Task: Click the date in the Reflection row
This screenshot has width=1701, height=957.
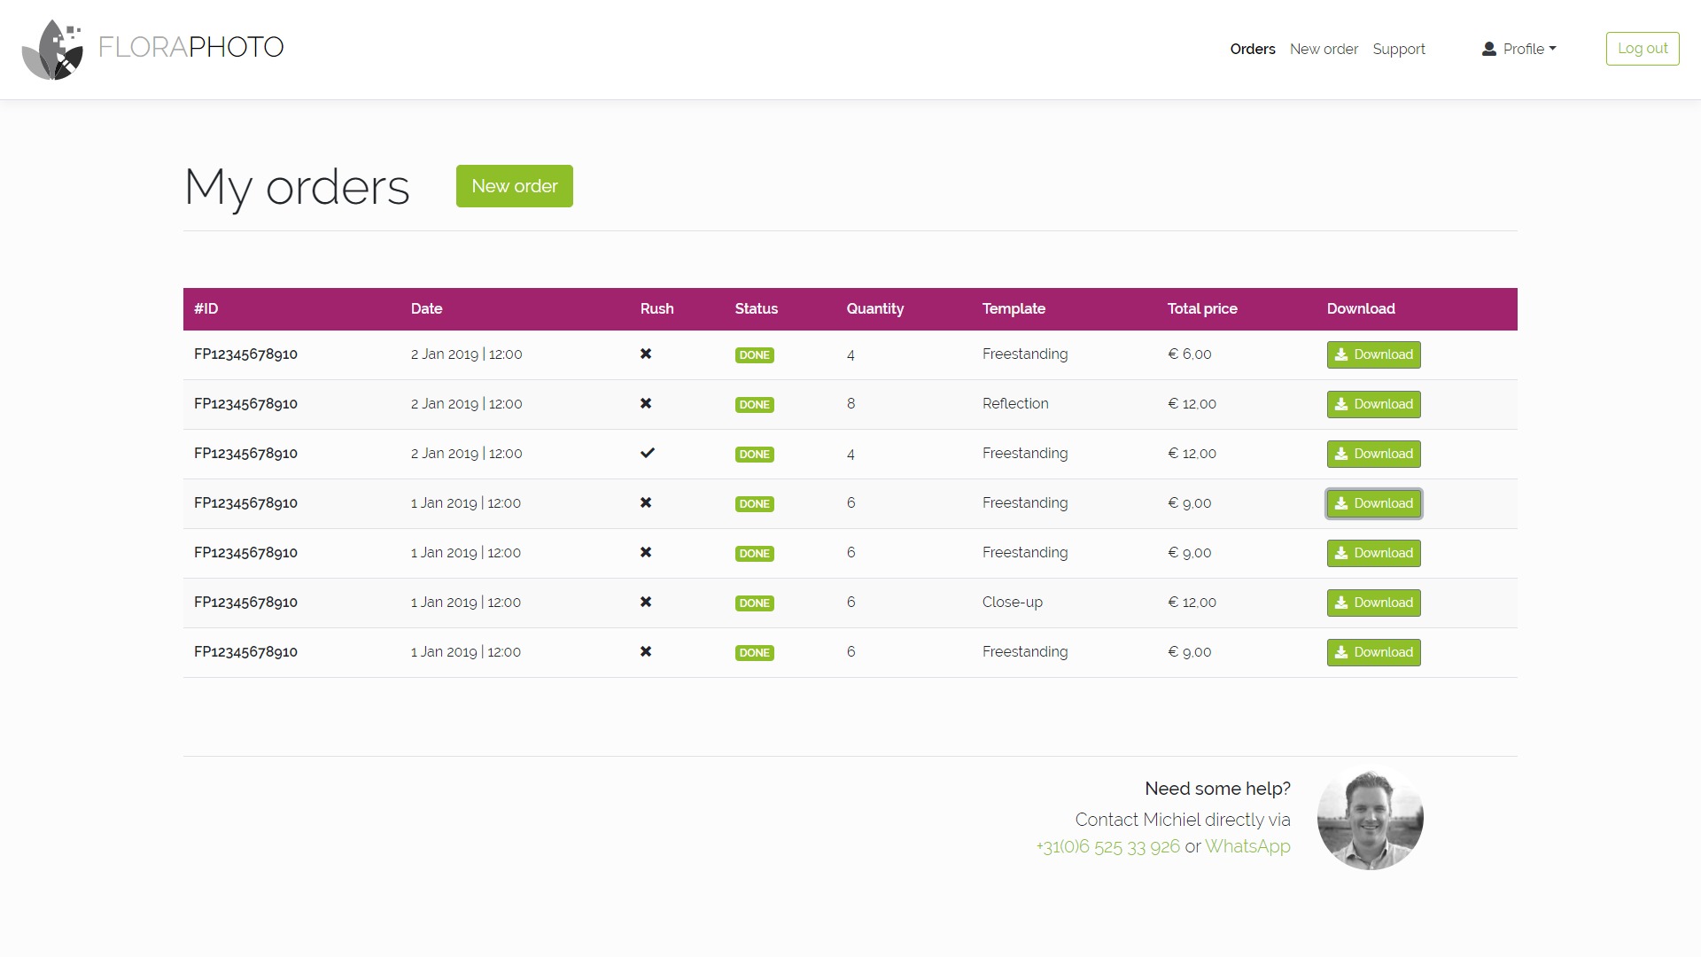Action: [466, 404]
